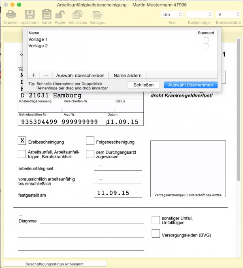Click festgestellt am field 11.09.15
Screen dimensions: 243x268
coord(118,193)
